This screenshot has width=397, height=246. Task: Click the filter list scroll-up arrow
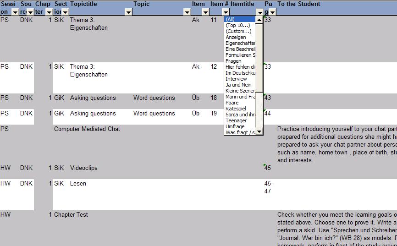259,20
